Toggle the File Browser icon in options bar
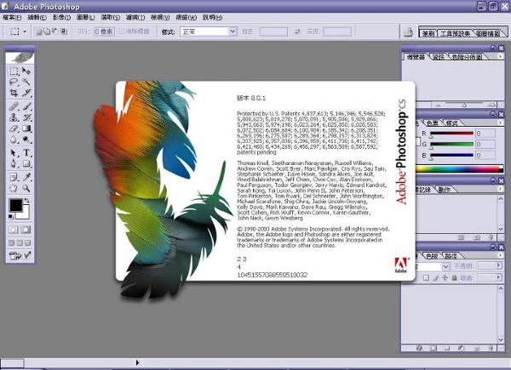The image size is (511, 370). 408,31
